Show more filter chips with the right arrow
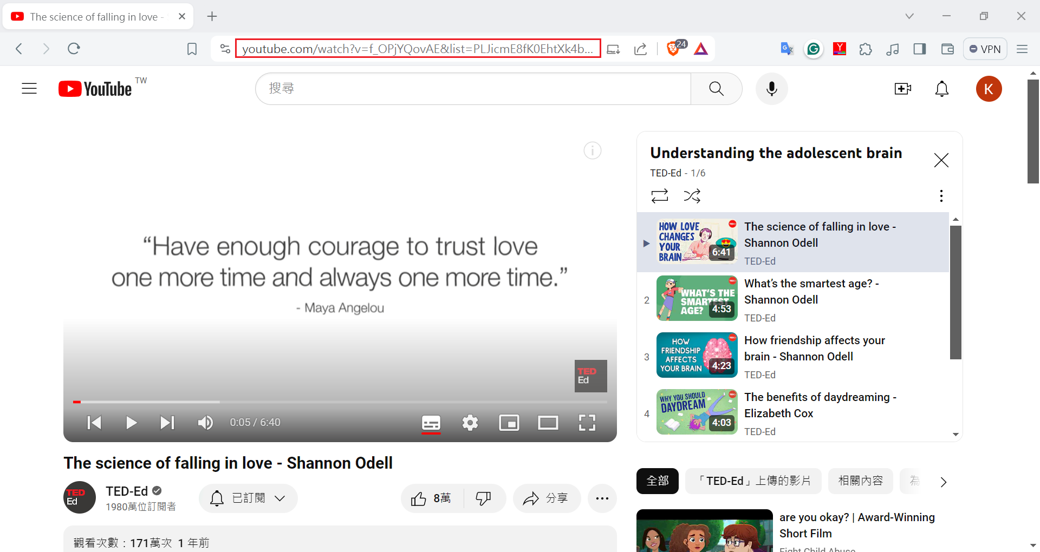The width and height of the screenshot is (1040, 552). (943, 482)
